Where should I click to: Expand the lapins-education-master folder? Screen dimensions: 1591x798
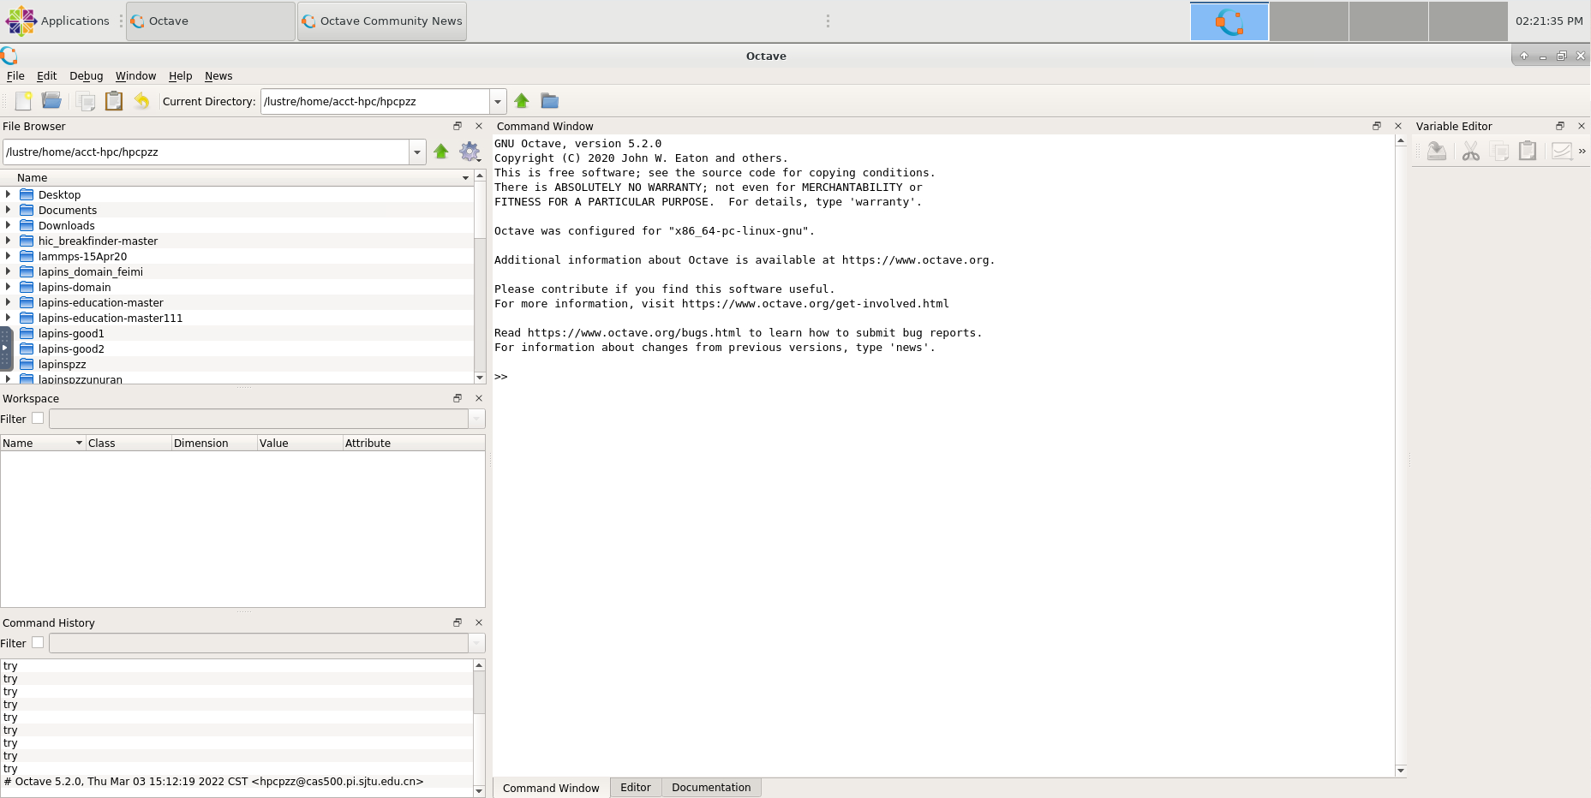(9, 302)
